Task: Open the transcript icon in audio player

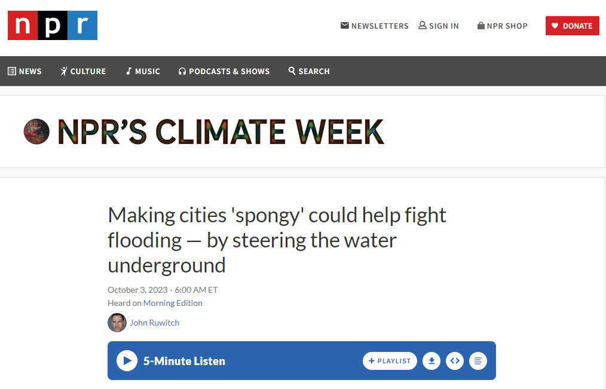Action: (478, 361)
